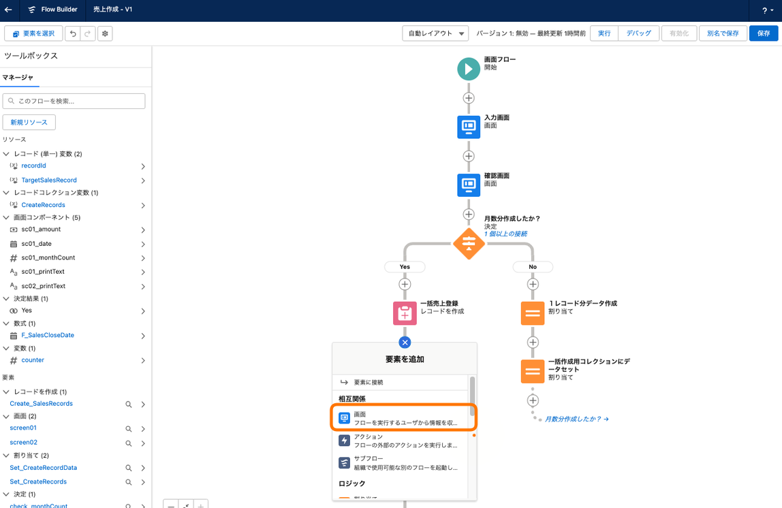This screenshot has height=508, width=782.
Task: Click the 画面フロー start icon
Action: click(469, 69)
